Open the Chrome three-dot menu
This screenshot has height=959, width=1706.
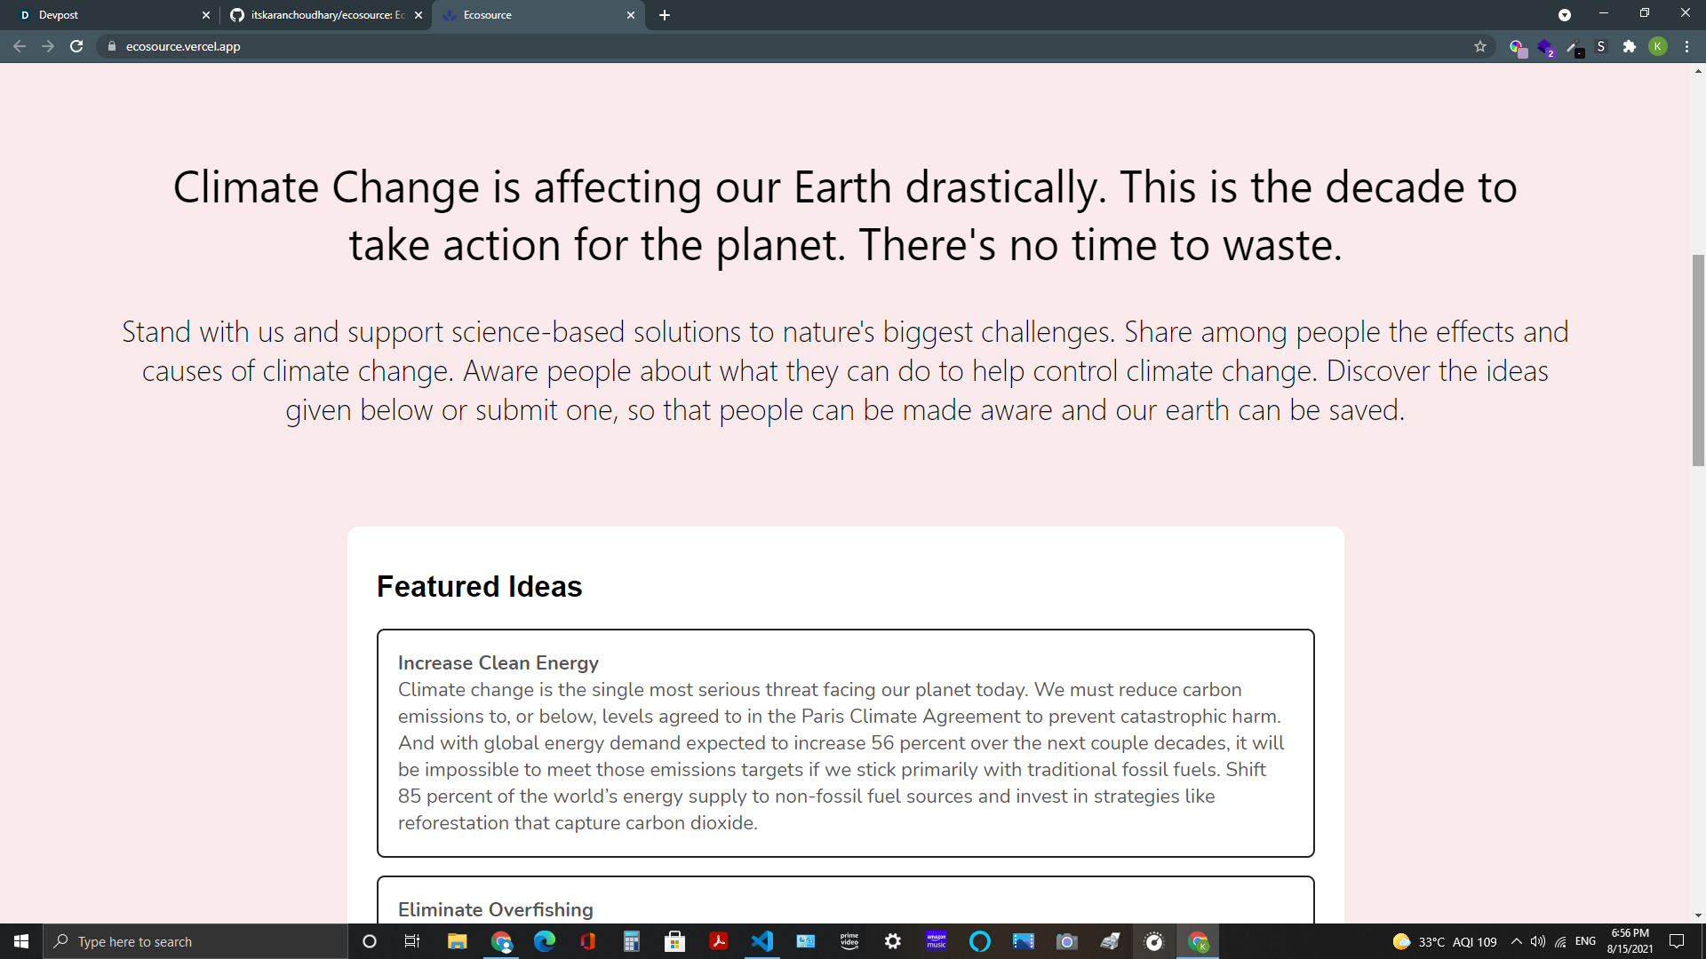(1686, 46)
